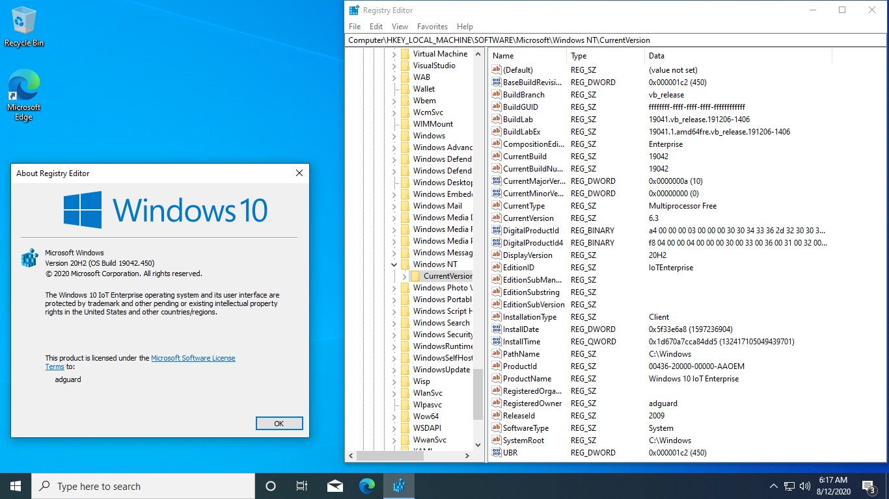
Task: Expand the WindowsUpdate key
Action: (x=394, y=370)
